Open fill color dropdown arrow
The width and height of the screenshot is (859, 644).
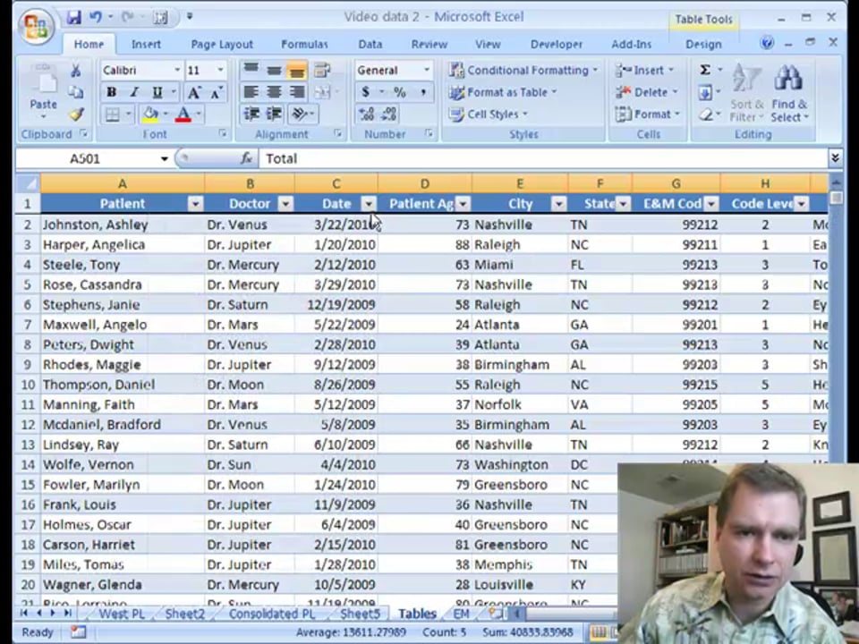pos(166,114)
